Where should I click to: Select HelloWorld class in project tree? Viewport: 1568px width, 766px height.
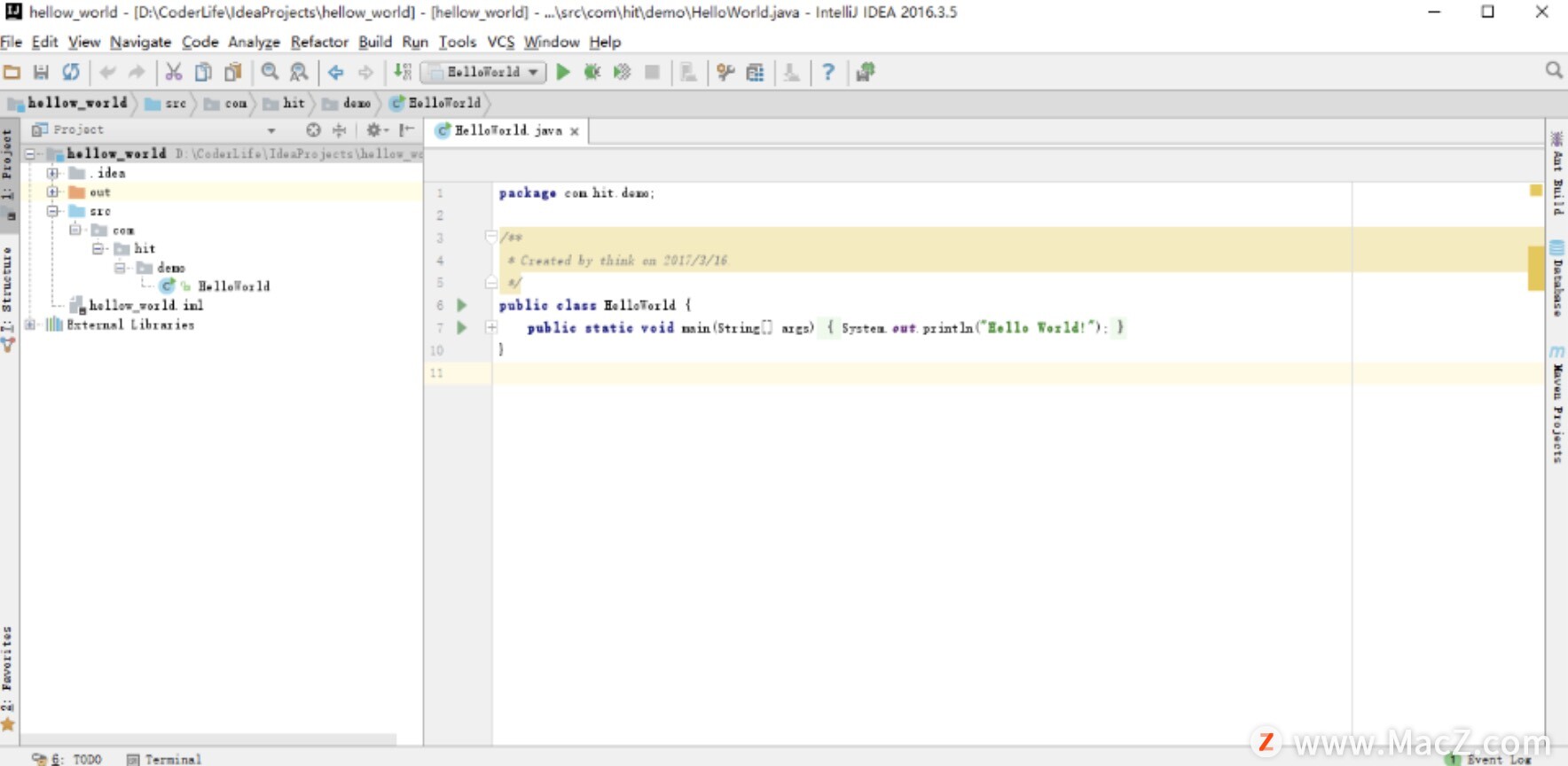click(x=215, y=286)
